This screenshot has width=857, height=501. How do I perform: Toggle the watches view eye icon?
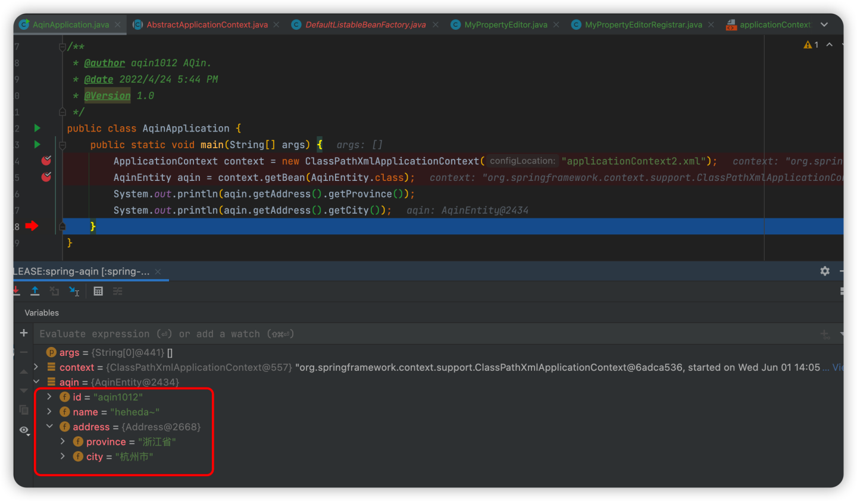24,430
